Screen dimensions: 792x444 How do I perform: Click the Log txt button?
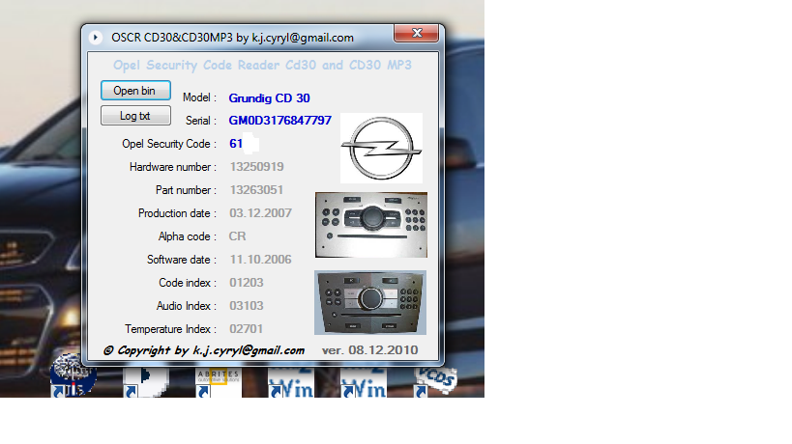click(135, 116)
